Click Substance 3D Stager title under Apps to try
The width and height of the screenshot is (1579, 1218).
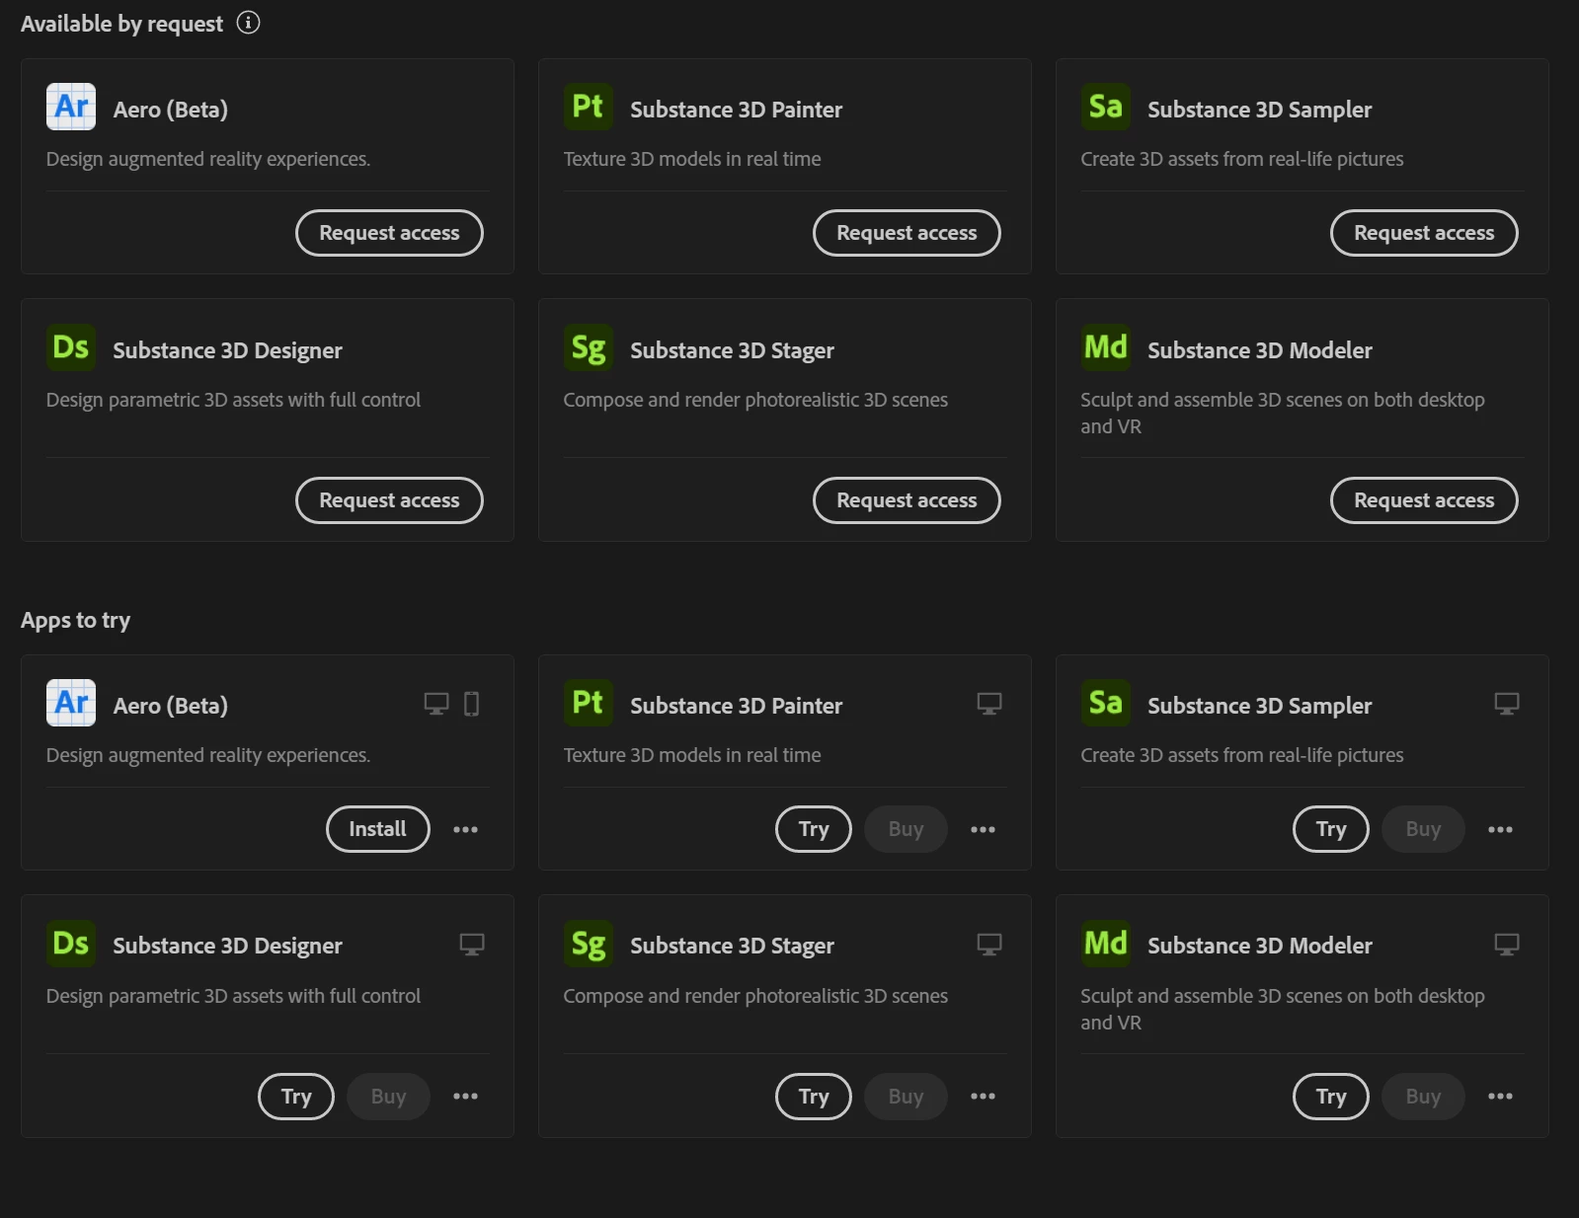click(x=732, y=946)
